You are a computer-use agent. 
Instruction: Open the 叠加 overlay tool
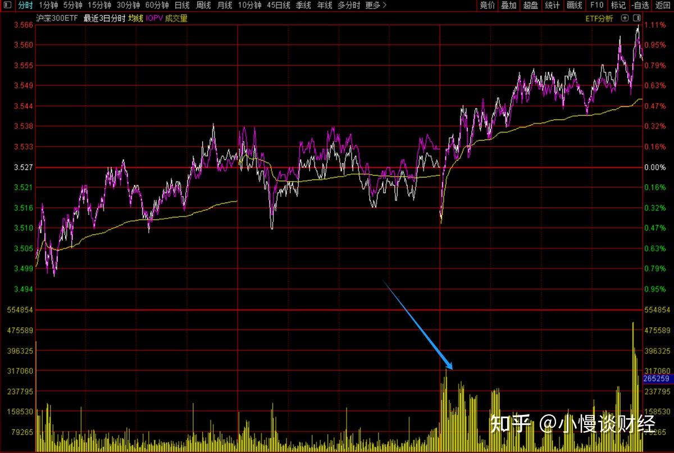point(509,6)
